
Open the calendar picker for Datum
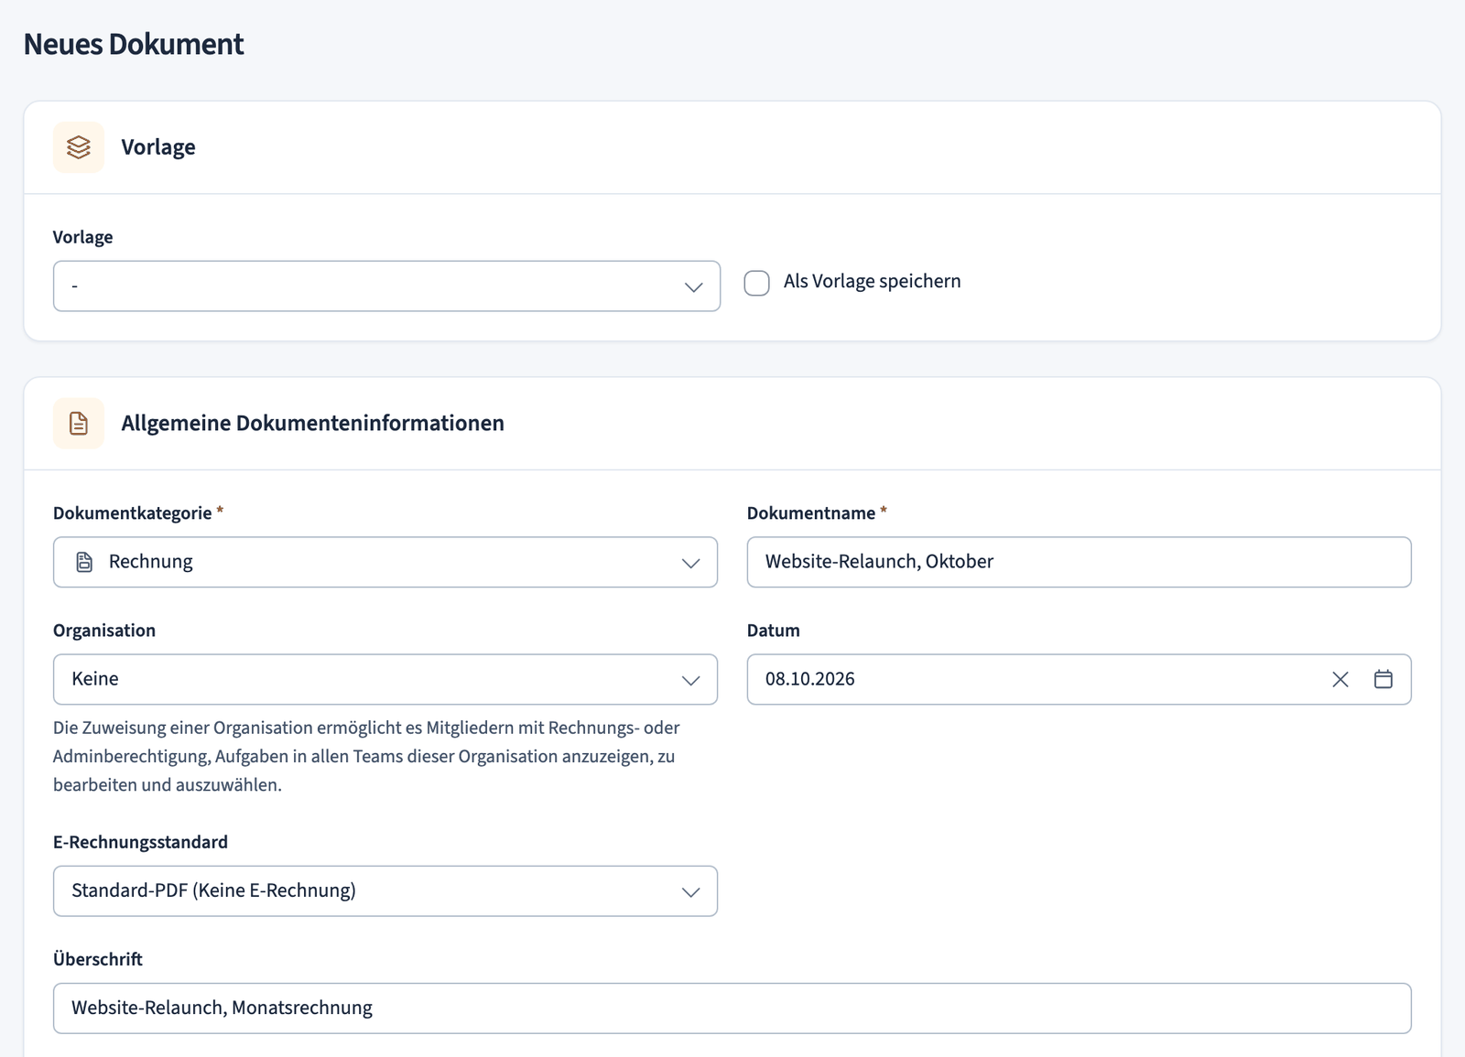(1384, 679)
